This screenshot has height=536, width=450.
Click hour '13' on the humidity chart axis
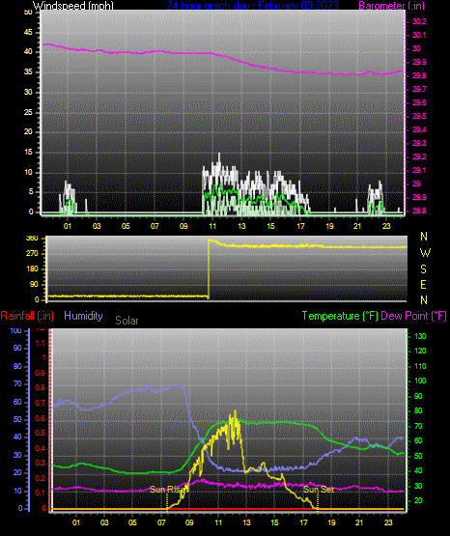246,522
